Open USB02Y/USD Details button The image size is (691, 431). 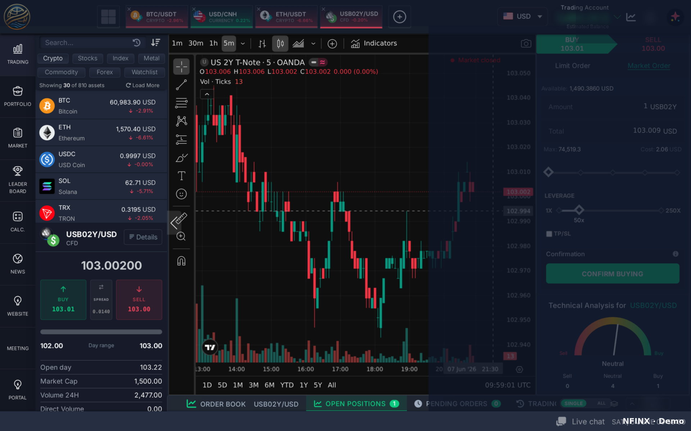[x=143, y=237]
